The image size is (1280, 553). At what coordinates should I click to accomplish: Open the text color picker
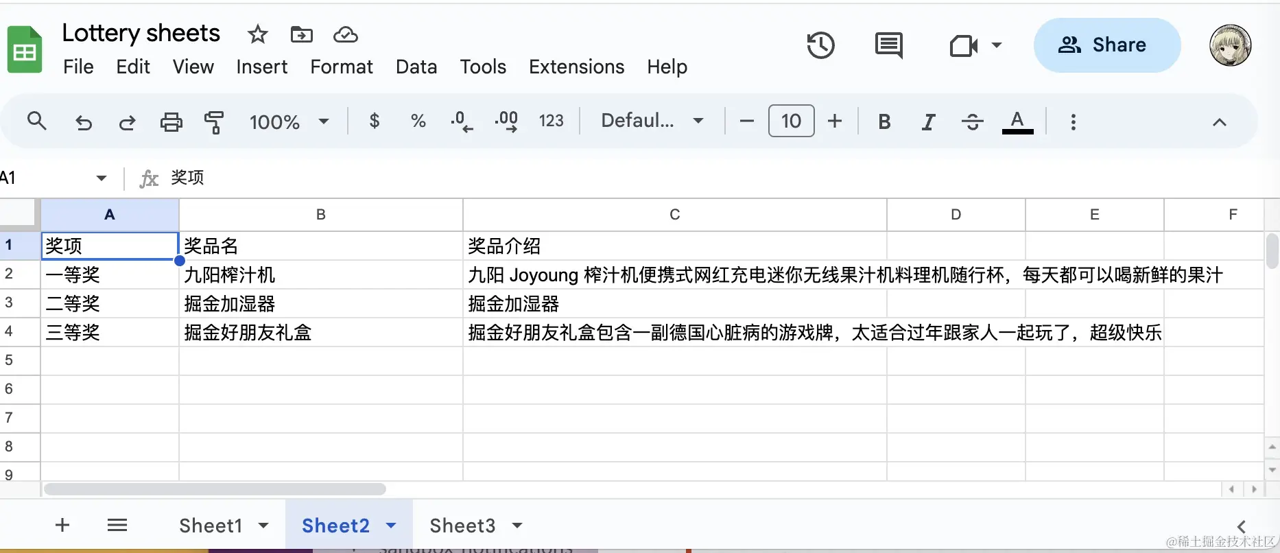[x=1018, y=122]
